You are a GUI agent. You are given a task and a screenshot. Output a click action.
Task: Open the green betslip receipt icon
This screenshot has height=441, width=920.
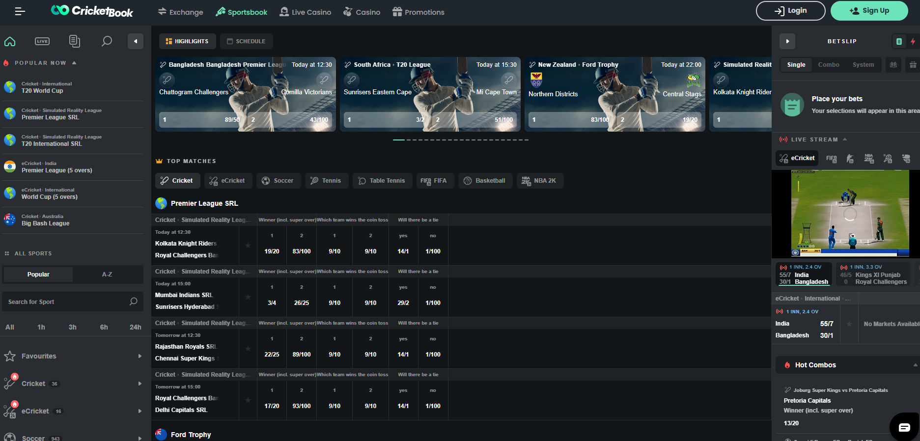(x=899, y=42)
